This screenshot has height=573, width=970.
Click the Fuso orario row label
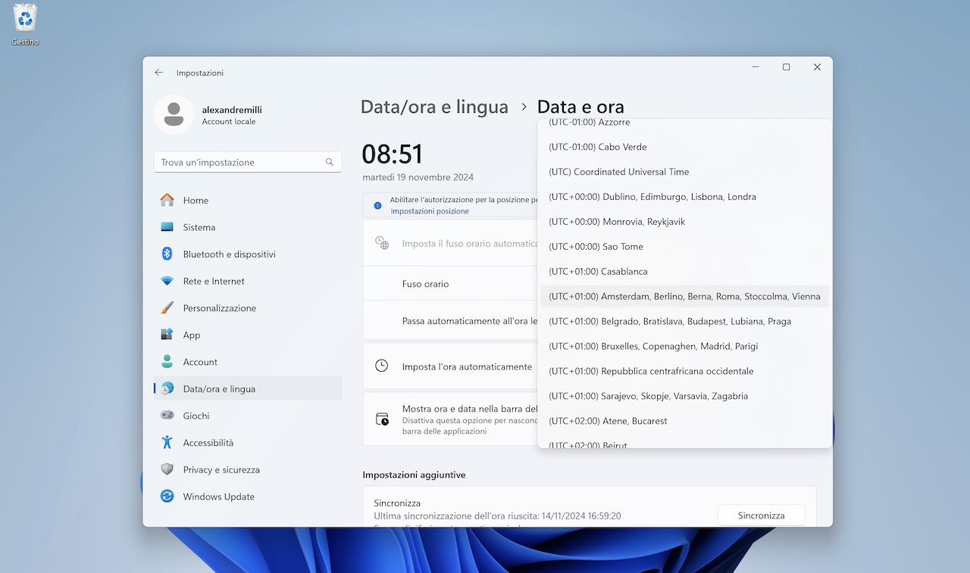click(425, 284)
